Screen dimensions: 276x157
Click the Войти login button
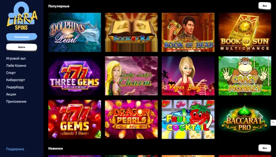coord(22,47)
